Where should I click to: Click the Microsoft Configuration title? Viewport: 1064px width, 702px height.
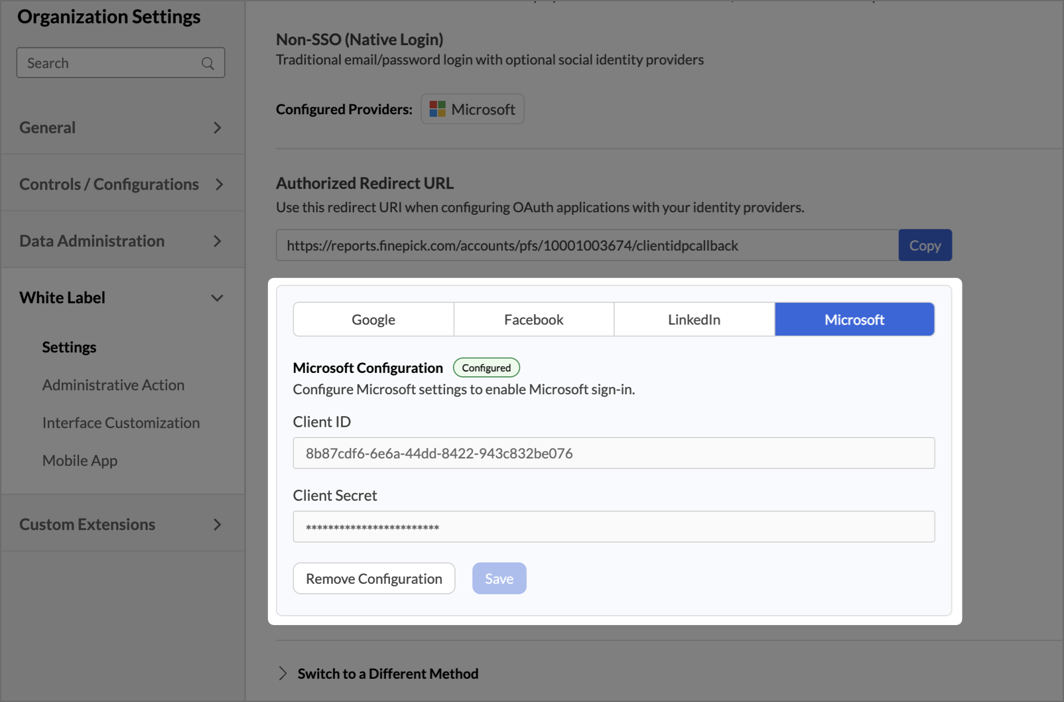coord(368,368)
